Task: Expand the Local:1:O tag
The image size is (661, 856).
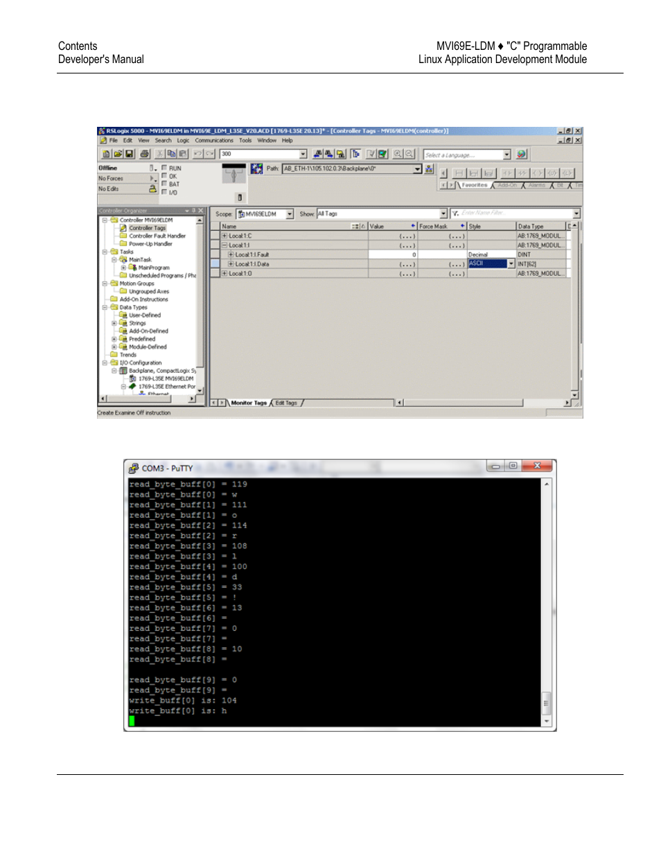Action: (x=224, y=273)
